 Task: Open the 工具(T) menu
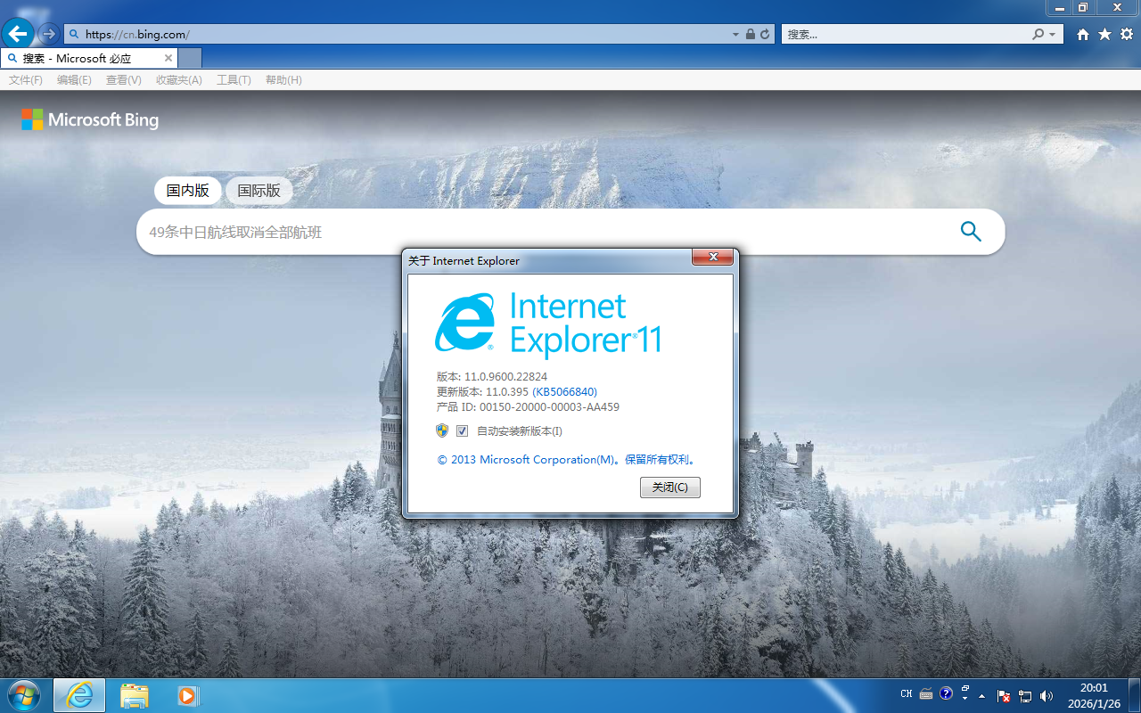(233, 79)
